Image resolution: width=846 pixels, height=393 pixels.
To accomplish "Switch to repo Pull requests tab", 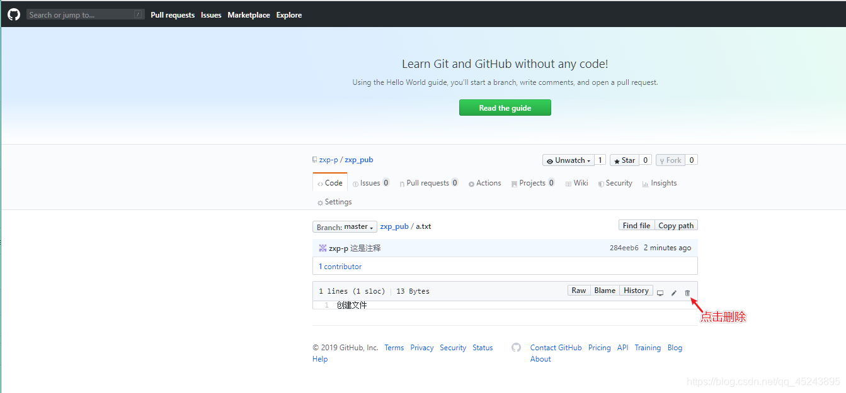I will tap(429, 183).
